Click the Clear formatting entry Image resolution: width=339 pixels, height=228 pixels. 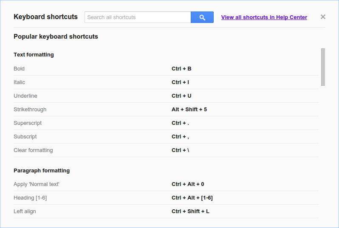click(33, 150)
